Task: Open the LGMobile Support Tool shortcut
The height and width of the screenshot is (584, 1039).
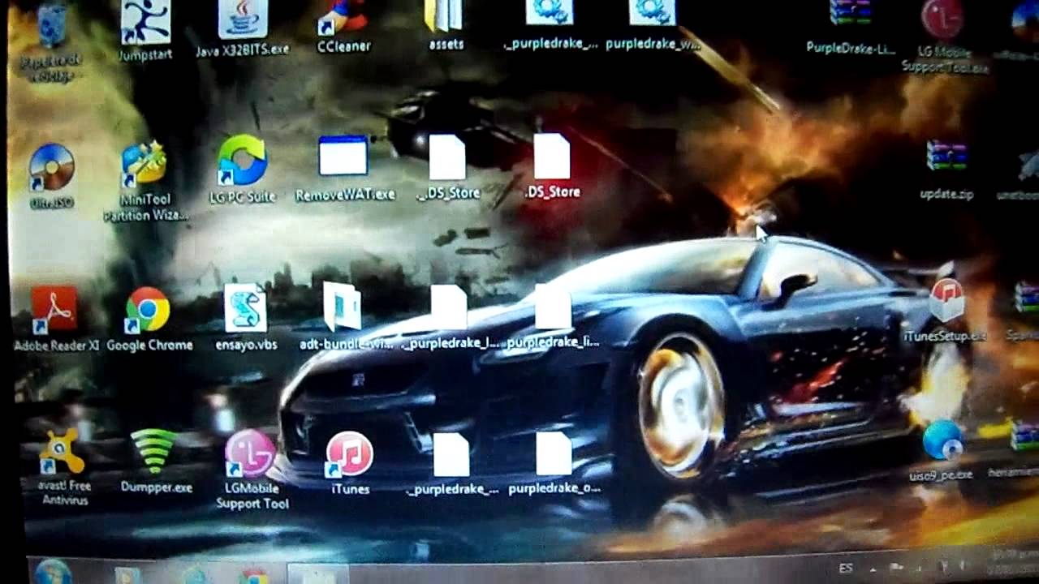Action: pos(252,470)
